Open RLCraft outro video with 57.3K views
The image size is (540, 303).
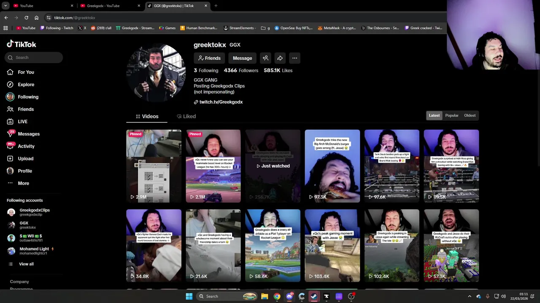[x=451, y=246]
